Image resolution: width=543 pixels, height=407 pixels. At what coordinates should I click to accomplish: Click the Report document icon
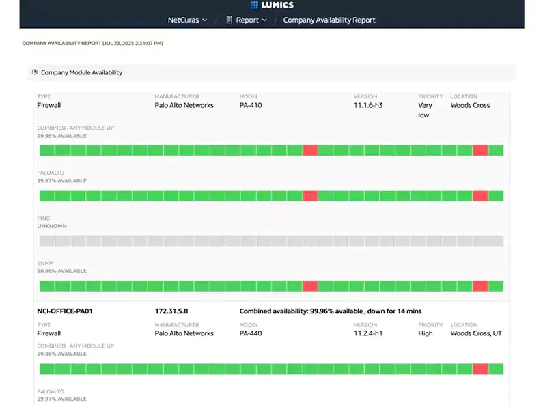pos(229,20)
